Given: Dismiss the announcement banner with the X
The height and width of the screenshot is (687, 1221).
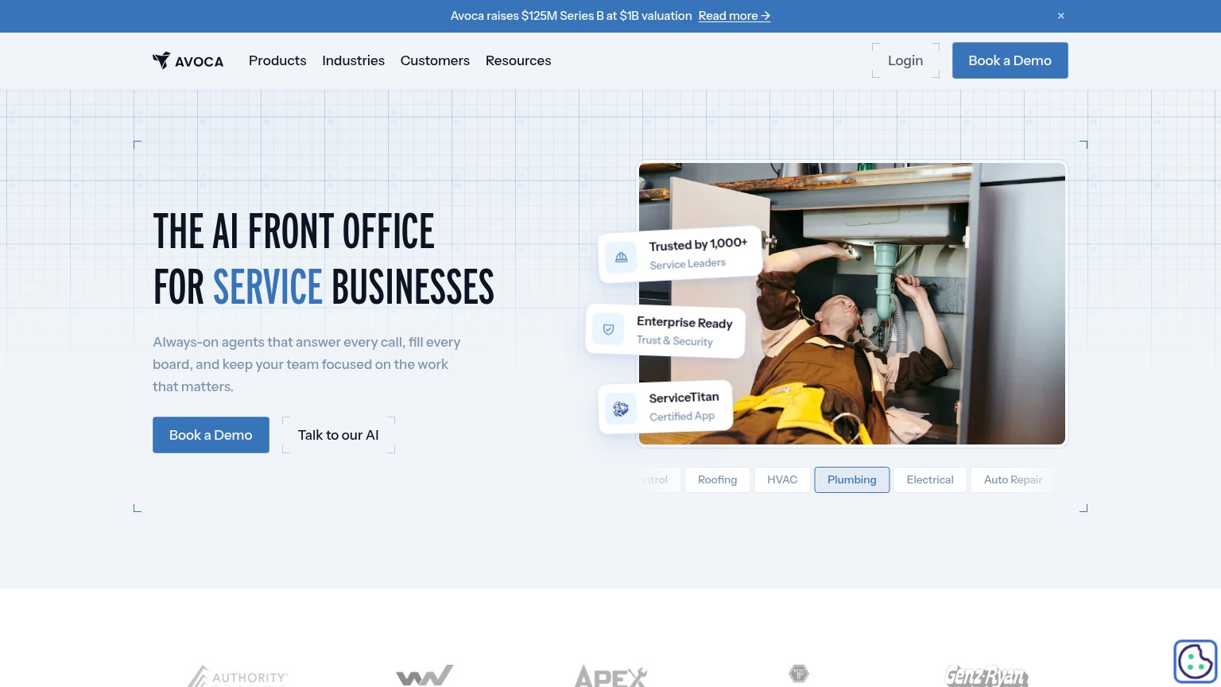Looking at the screenshot, I should click(1060, 16).
